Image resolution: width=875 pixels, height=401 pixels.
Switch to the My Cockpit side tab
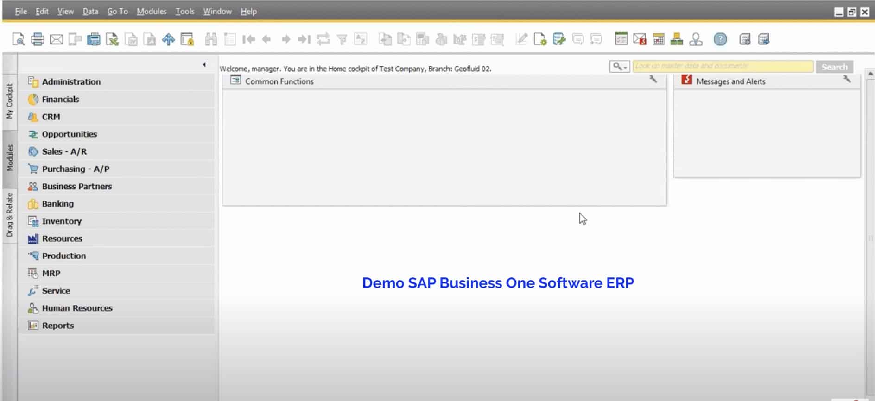click(x=9, y=101)
